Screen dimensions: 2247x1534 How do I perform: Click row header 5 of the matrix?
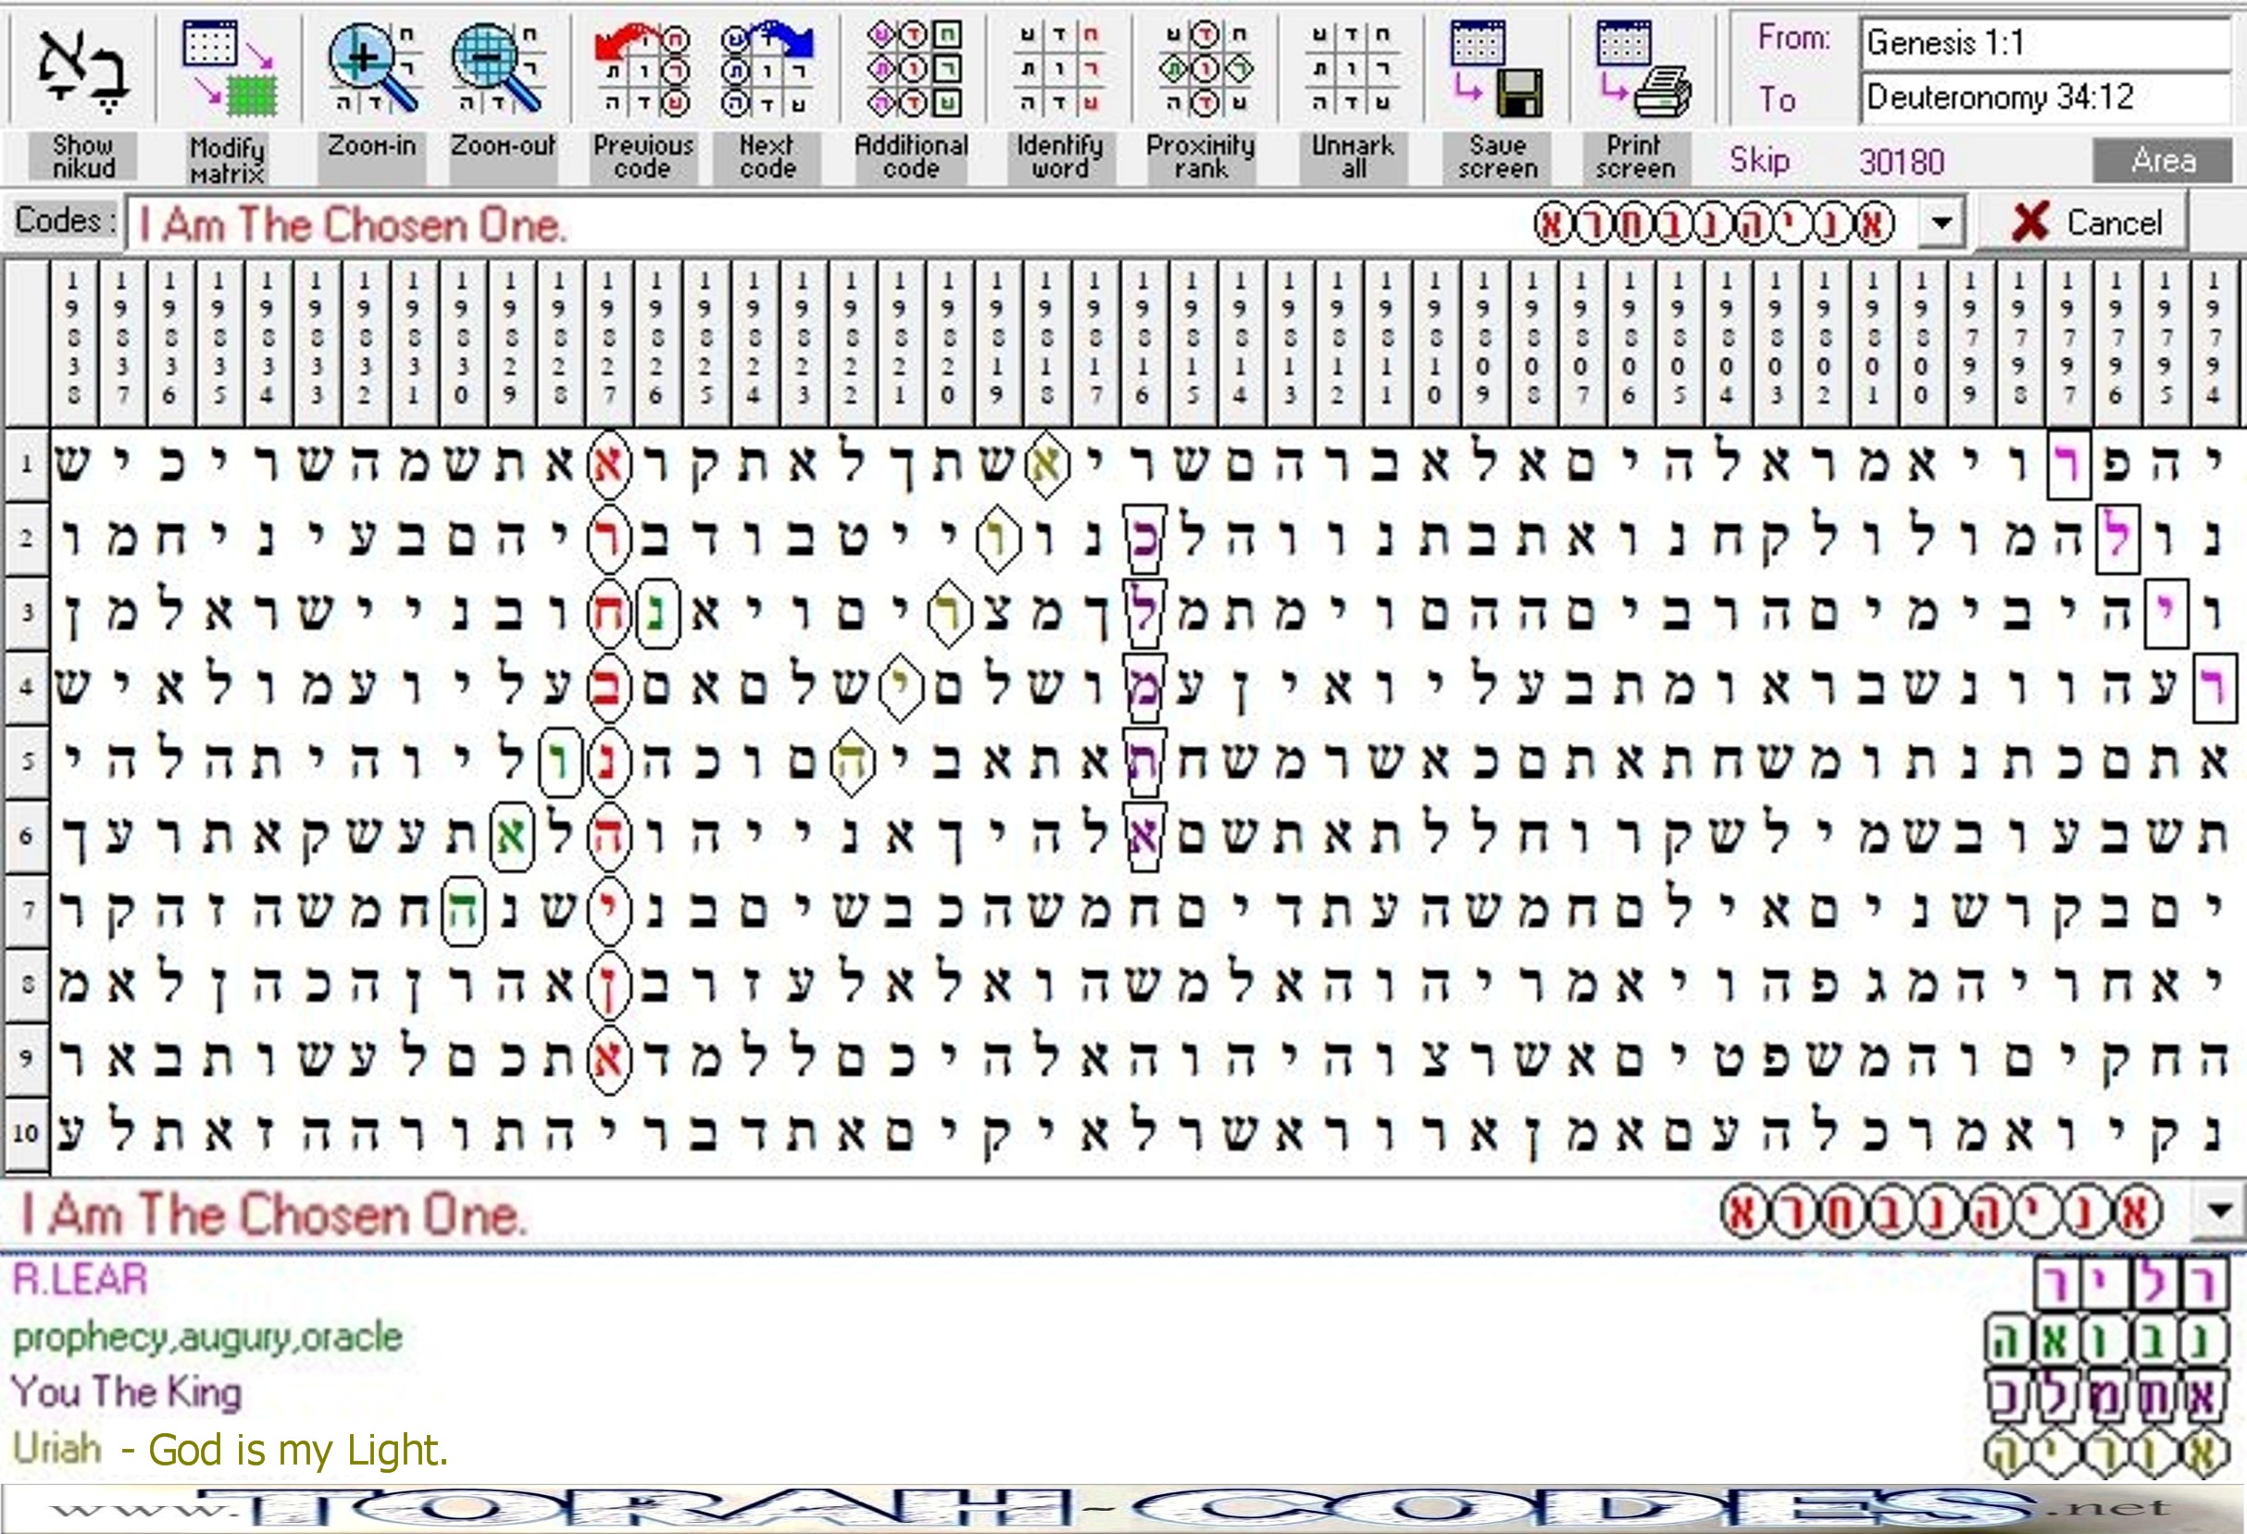(x=26, y=762)
